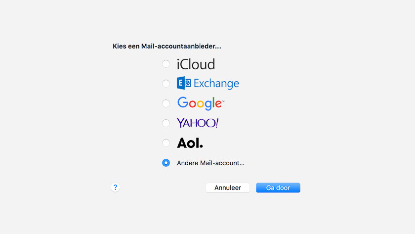The image size is (415, 234).
Task: Click the Google logo
Action: pyautogui.click(x=201, y=103)
